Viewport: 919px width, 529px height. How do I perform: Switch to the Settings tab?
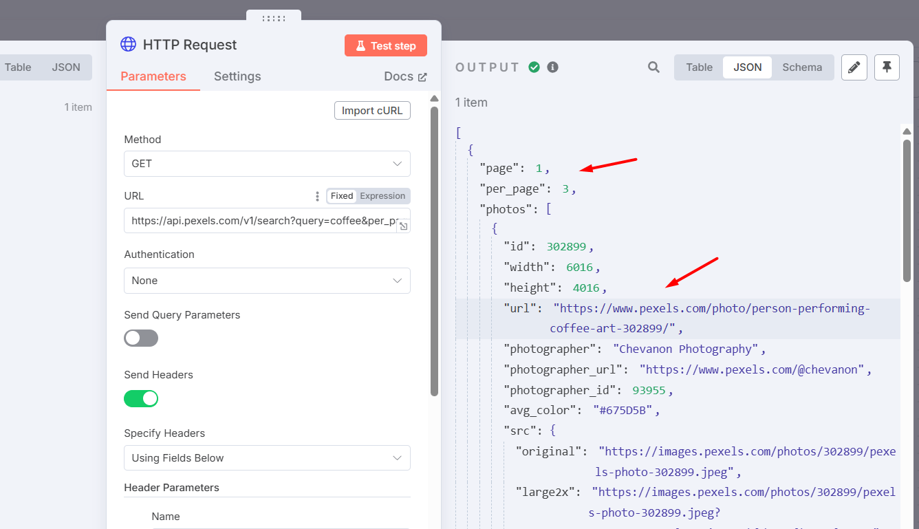click(237, 76)
